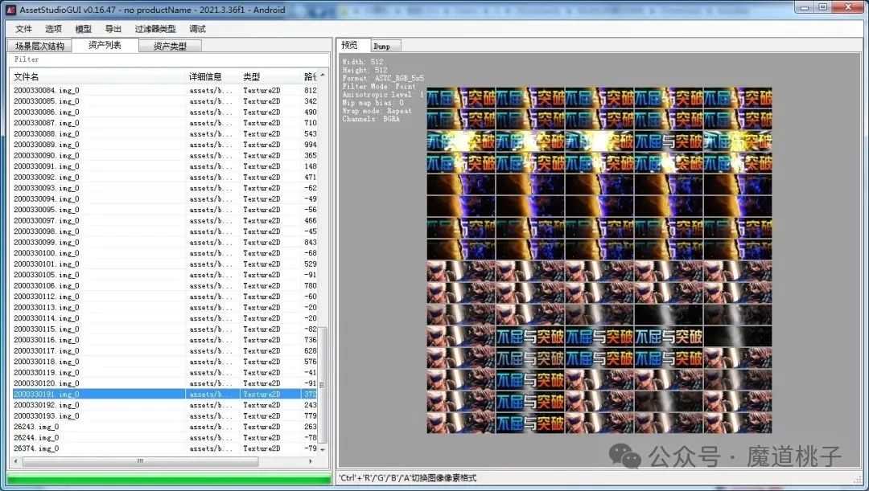Select row 2000330087.img_0
This screenshot has width=869, height=491.
165,123
